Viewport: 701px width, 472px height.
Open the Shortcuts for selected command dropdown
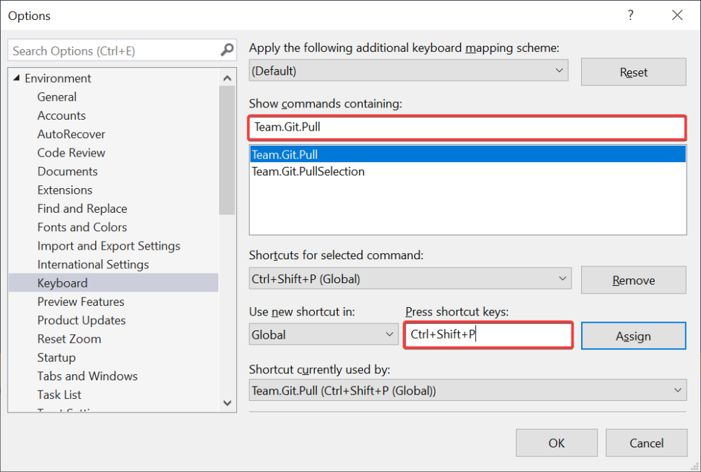click(560, 278)
